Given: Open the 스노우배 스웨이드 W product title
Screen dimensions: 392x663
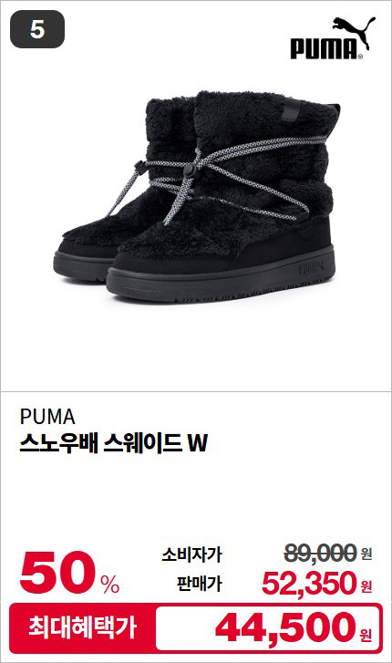Looking at the screenshot, I should coord(114,443).
